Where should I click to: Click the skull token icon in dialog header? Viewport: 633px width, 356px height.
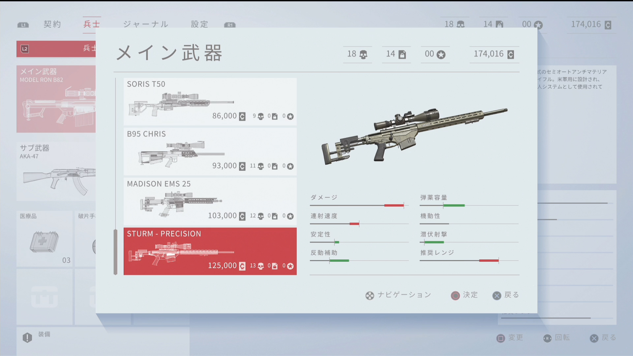[x=363, y=55]
